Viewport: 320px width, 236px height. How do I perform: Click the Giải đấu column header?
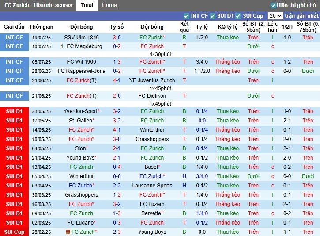(14, 27)
